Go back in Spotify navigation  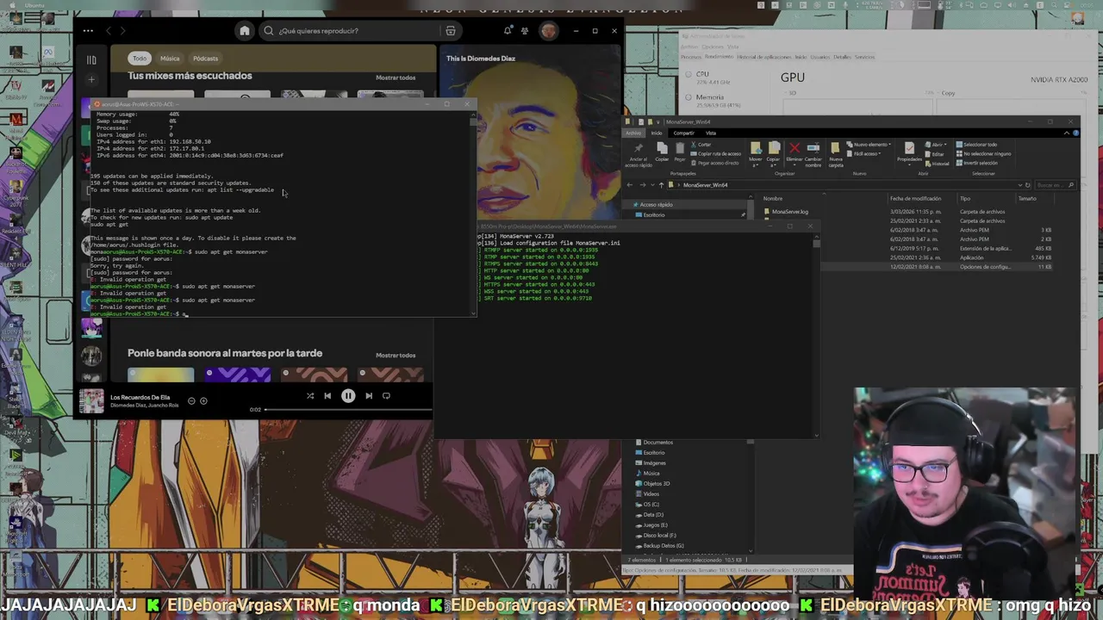pyautogui.click(x=109, y=31)
